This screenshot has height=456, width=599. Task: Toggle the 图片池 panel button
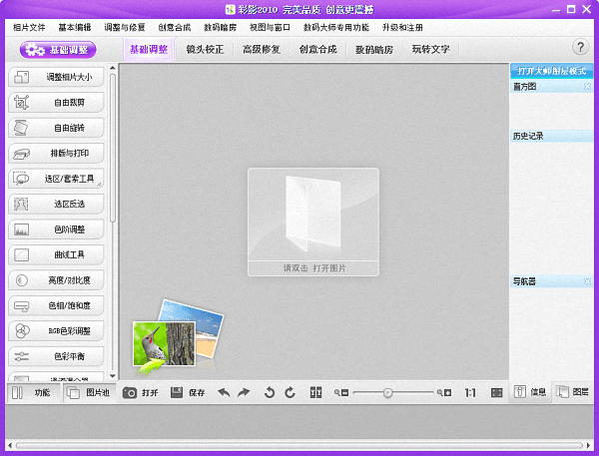88,393
